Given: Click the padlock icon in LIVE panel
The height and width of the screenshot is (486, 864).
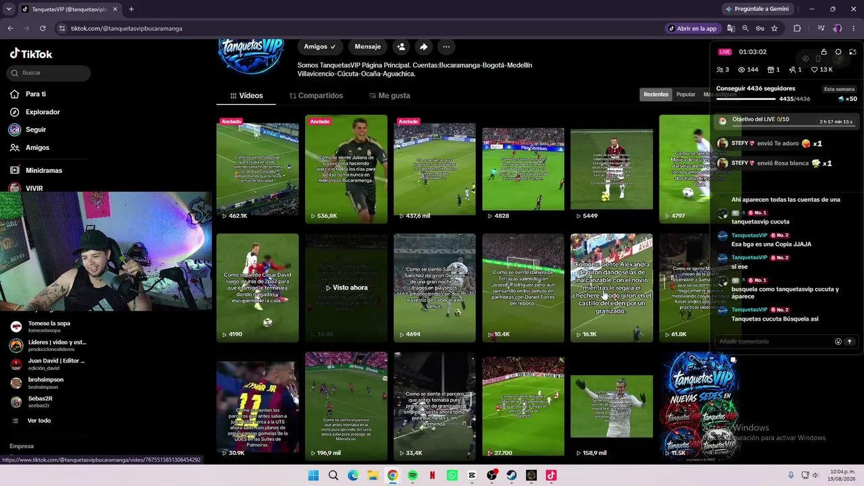Looking at the screenshot, I should (823, 52).
